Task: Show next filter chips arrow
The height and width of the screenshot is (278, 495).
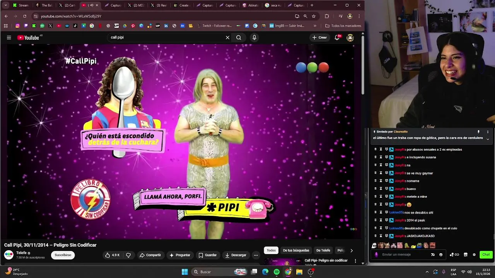Action: pyautogui.click(x=352, y=251)
